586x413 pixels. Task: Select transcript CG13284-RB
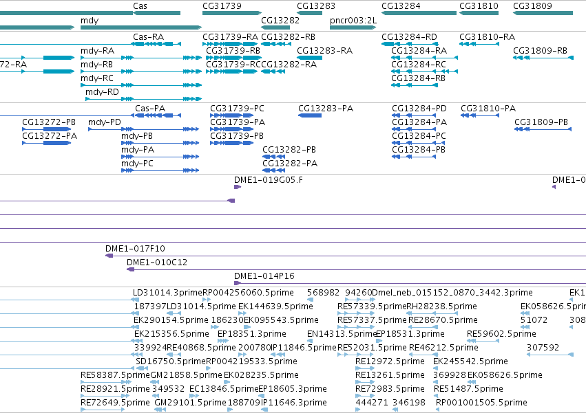pos(418,78)
